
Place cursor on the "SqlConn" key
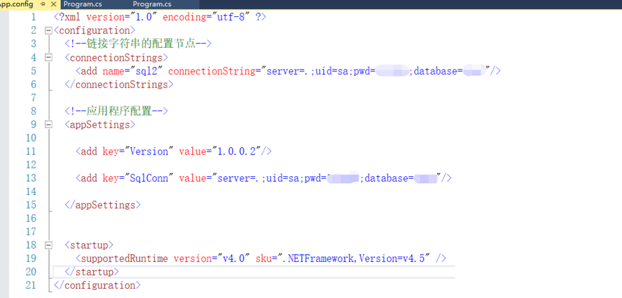pyautogui.click(x=144, y=178)
